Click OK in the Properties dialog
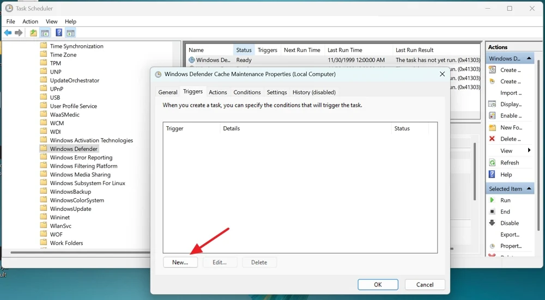The width and height of the screenshot is (545, 300). tap(378, 285)
